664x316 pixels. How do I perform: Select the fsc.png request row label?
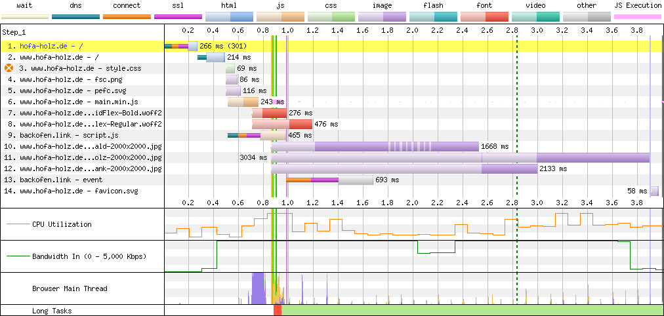[x=65, y=79]
